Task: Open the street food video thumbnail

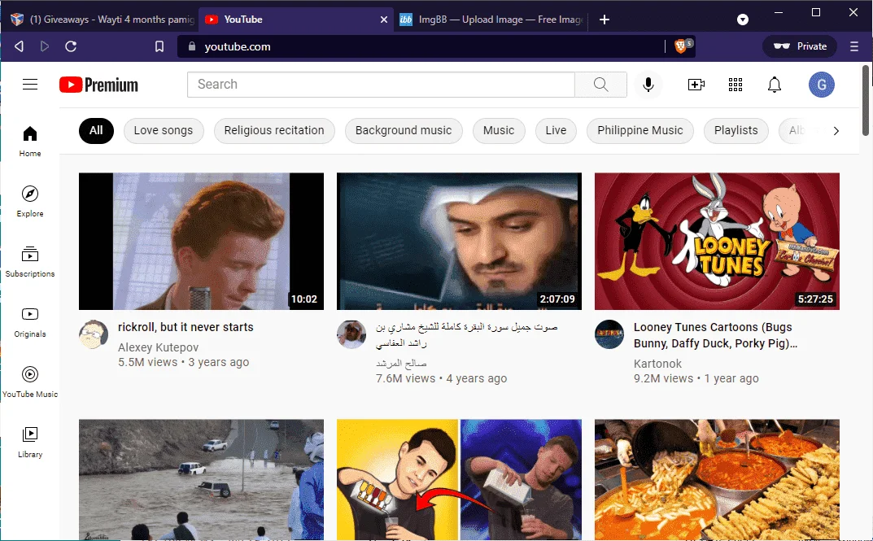Action: (717, 479)
